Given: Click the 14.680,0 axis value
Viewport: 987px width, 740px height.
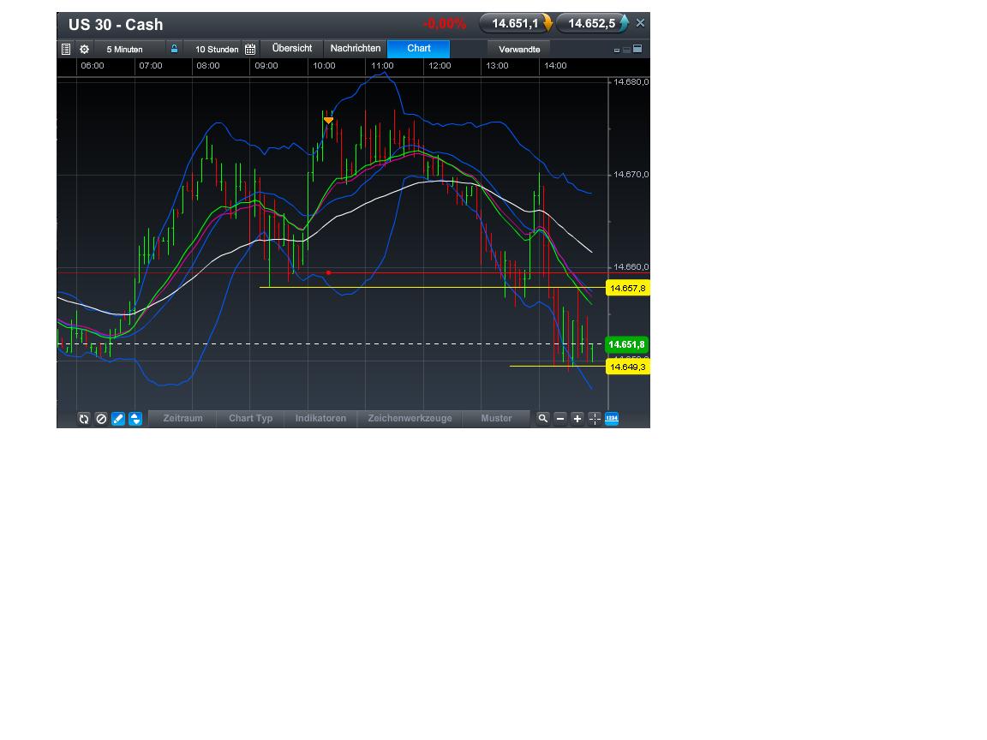Looking at the screenshot, I should pos(631,82).
